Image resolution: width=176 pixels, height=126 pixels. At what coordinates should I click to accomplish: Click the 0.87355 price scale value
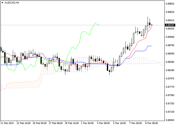point(170,104)
